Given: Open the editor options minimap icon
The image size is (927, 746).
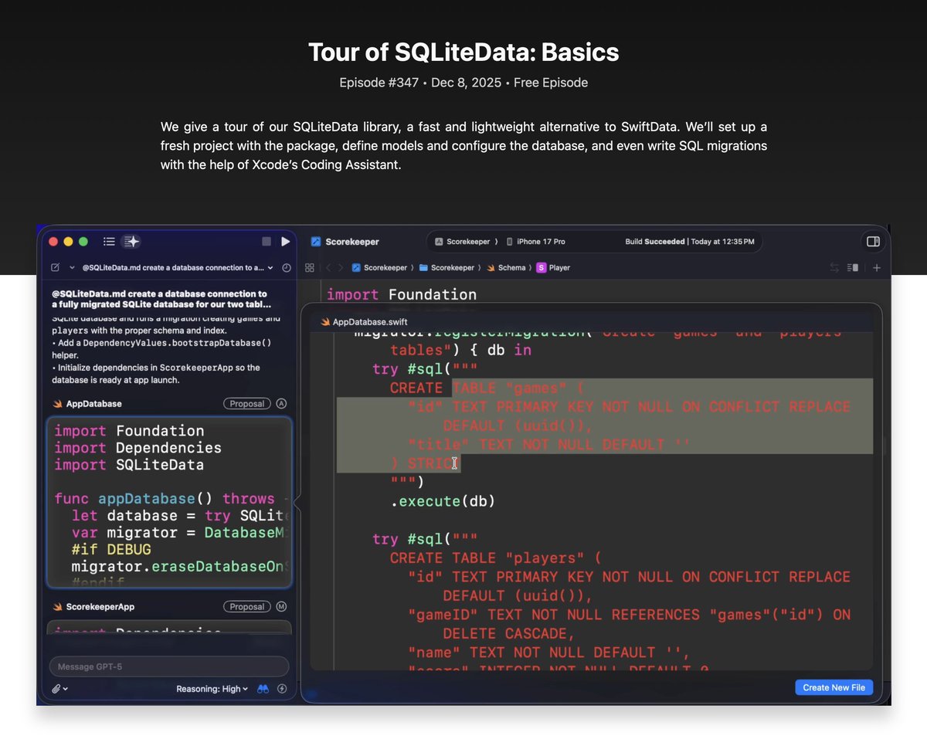Looking at the screenshot, I should 853,268.
